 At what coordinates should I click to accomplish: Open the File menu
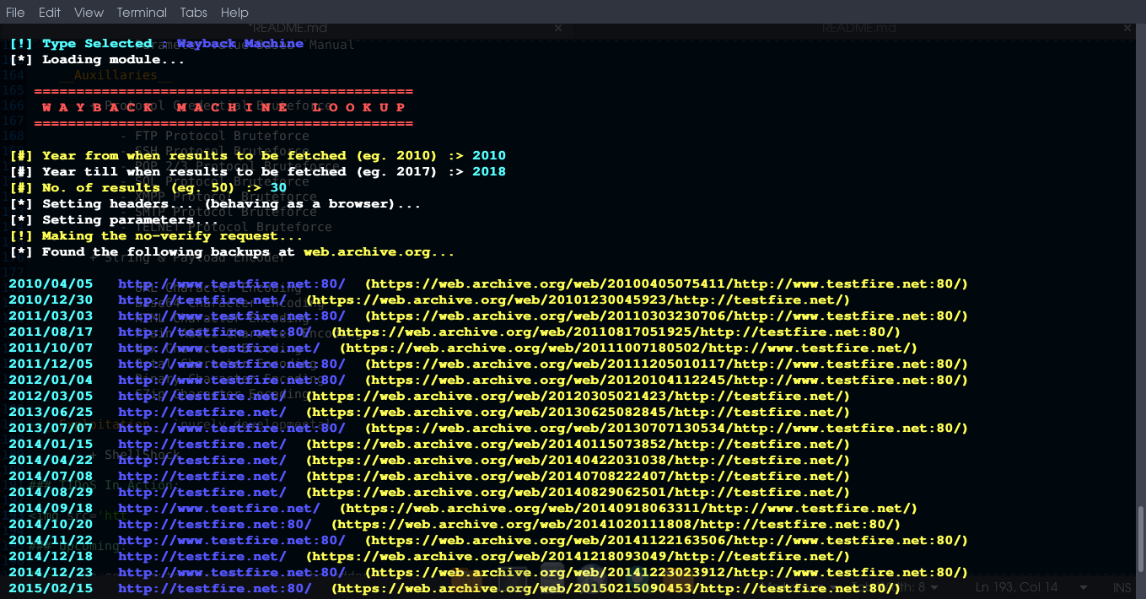(15, 13)
